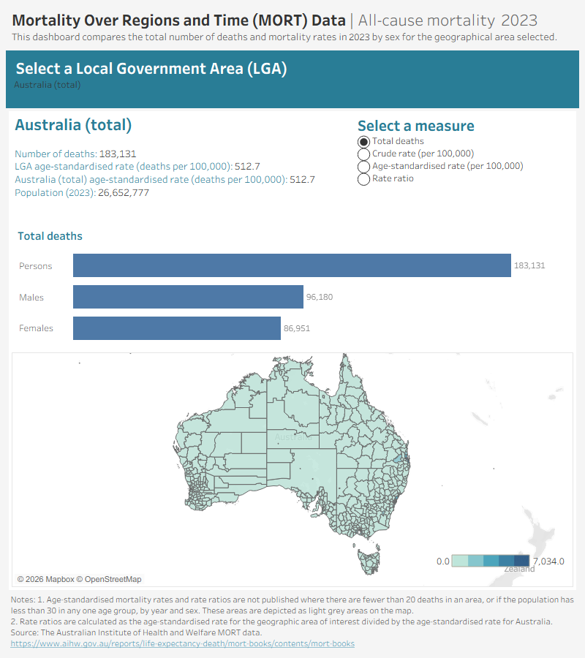Viewport: 585px width, 658px height.
Task: Click the Australia (total) heading
Action: [73, 125]
